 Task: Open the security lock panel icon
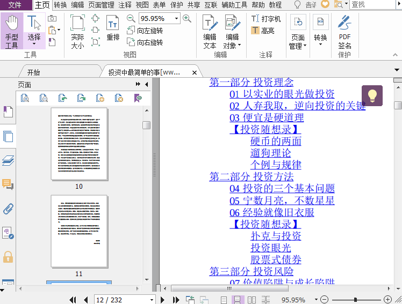tap(8, 257)
